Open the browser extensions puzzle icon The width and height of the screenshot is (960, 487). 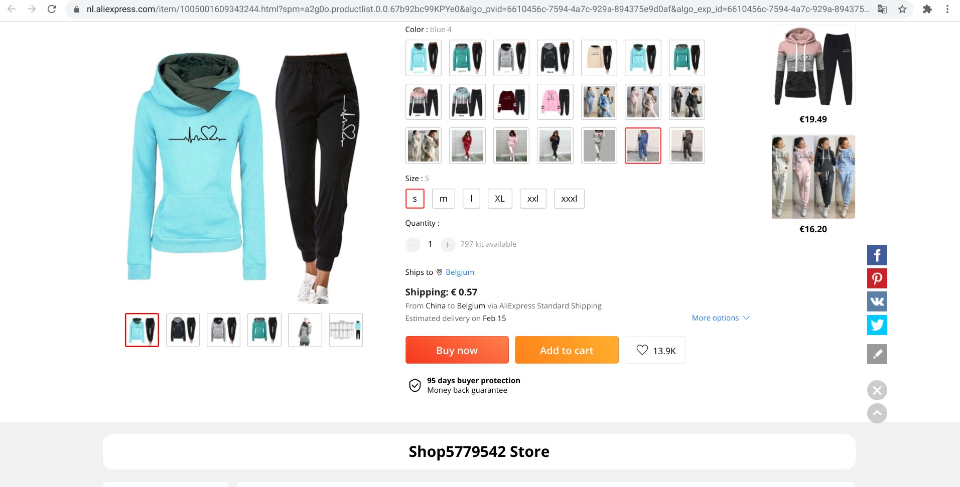[927, 9]
